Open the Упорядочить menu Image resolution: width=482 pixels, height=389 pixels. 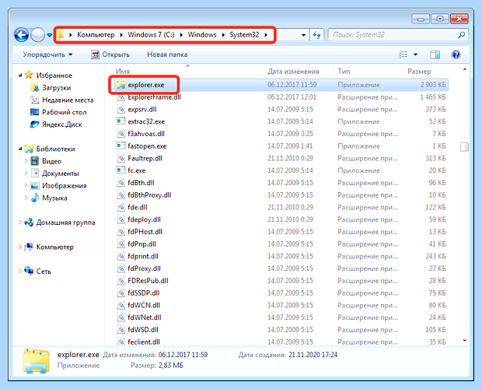pos(47,54)
